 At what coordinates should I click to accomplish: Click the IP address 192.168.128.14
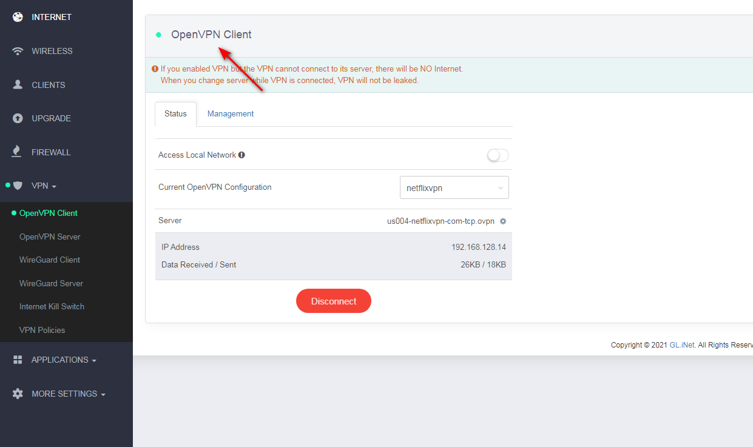coord(479,247)
